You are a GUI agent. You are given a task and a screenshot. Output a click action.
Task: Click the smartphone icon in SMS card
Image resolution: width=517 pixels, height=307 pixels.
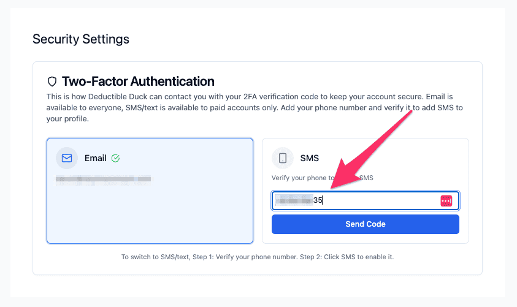283,158
